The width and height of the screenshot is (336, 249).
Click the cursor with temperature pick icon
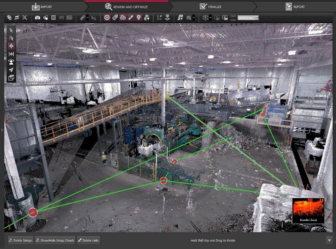[x=93, y=18]
